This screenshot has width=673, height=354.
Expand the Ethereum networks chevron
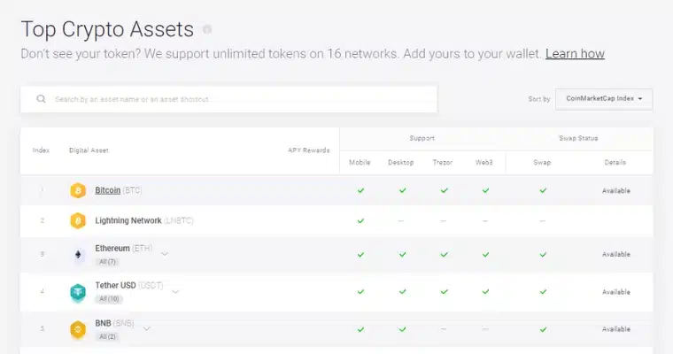click(165, 254)
